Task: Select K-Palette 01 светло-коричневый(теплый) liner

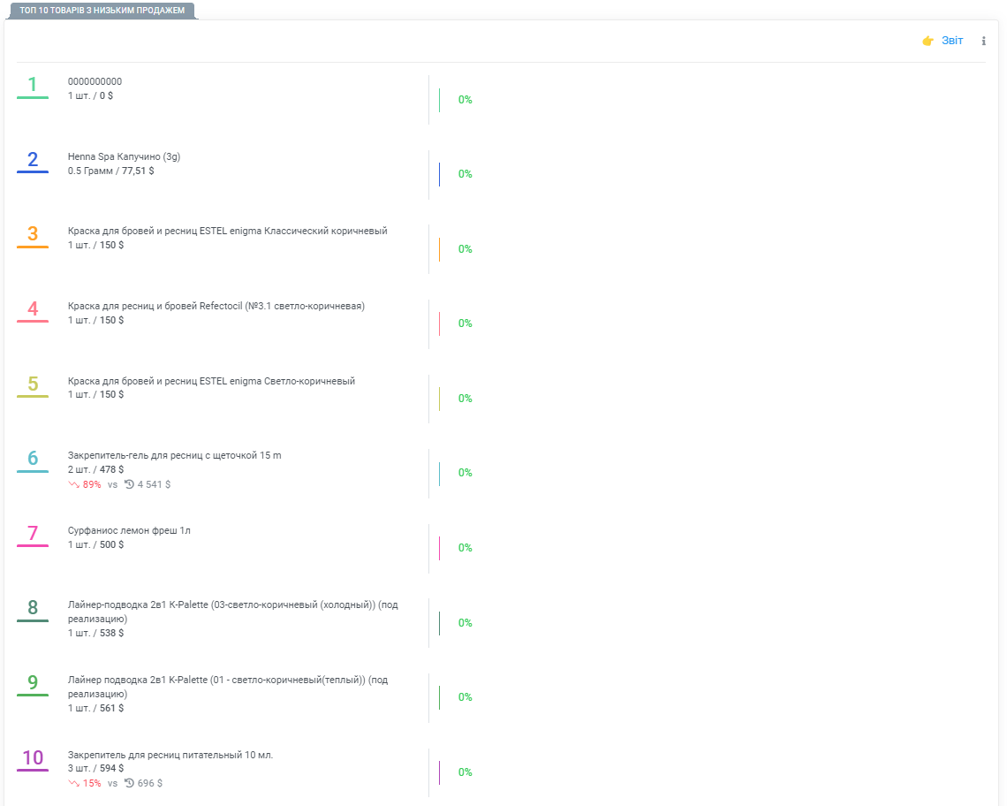Action: 228,687
